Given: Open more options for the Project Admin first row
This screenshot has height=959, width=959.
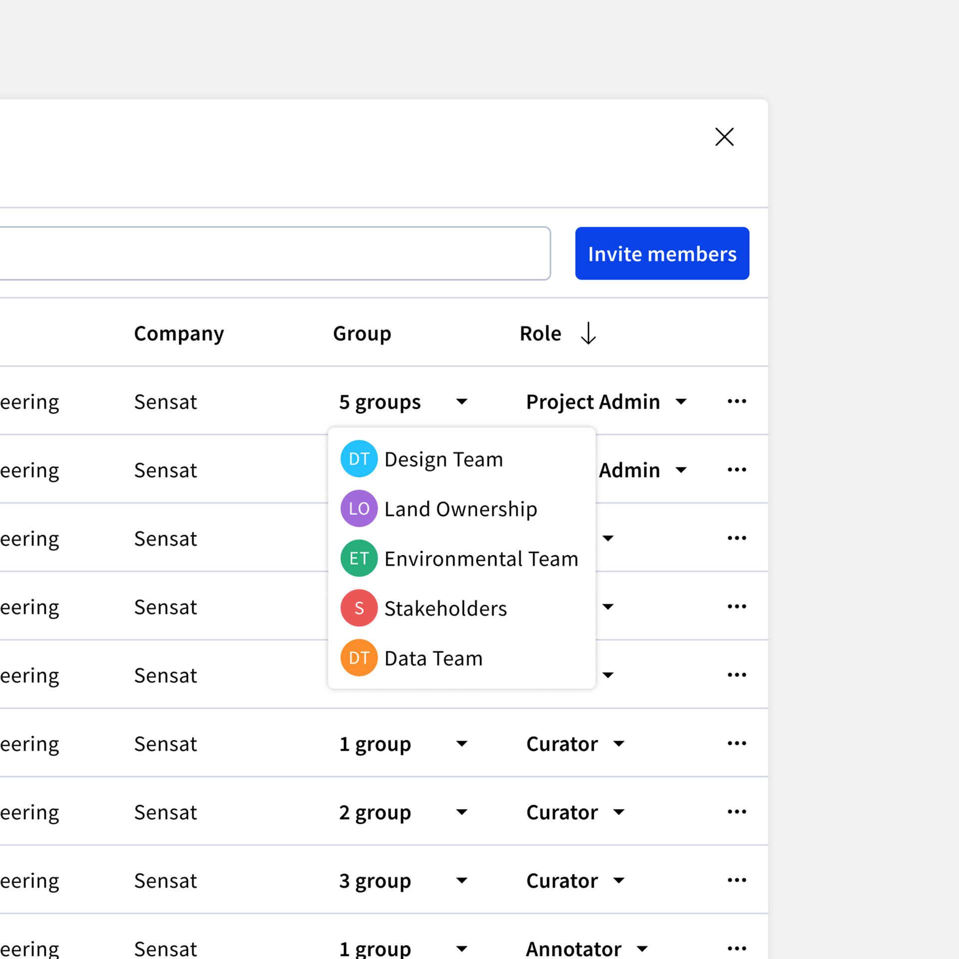Looking at the screenshot, I should point(737,401).
